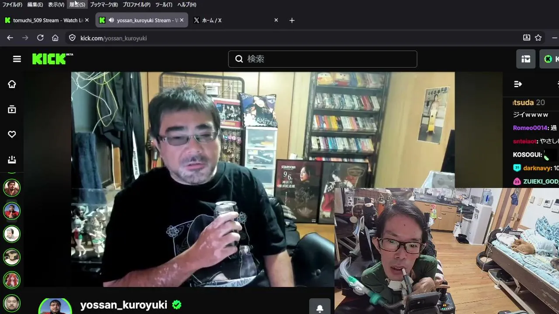This screenshot has height=314, width=559.
Task: Open the ブックマーク(B) menu
Action: [x=104, y=4]
